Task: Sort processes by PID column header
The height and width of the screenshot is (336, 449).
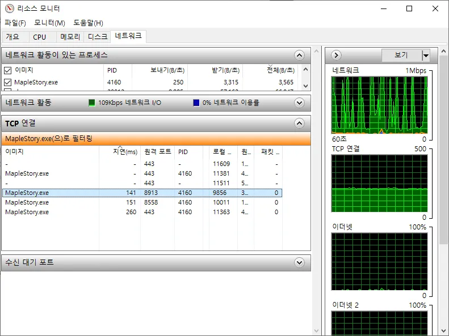Action: tap(118, 70)
